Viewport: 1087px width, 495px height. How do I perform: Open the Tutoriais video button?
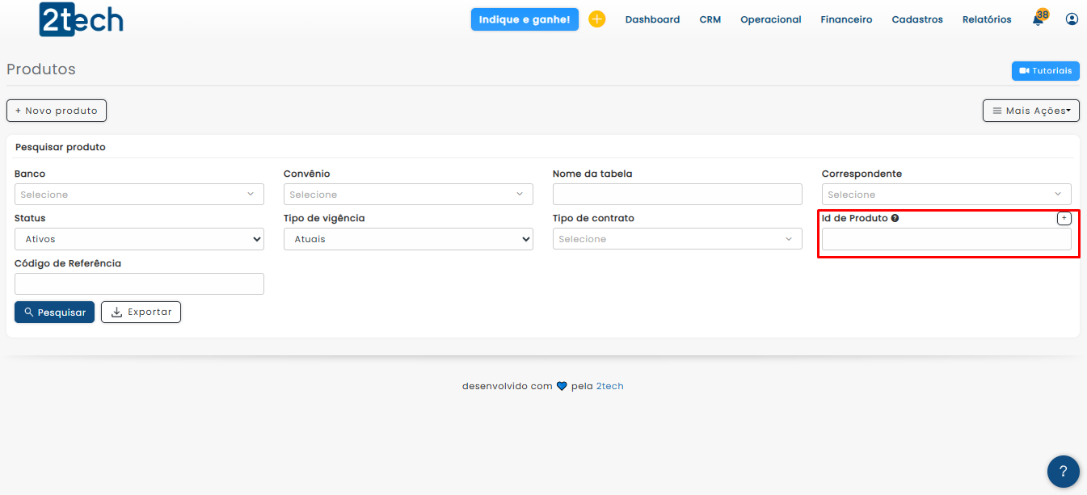[x=1045, y=71]
